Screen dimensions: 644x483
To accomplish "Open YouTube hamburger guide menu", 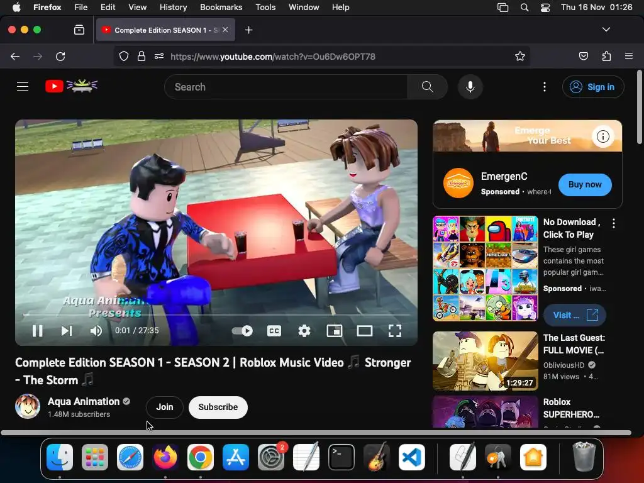I will [x=23, y=87].
